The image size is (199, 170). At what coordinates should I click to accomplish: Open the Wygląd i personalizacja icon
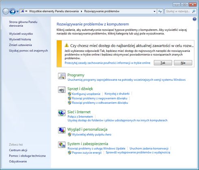[62, 130]
